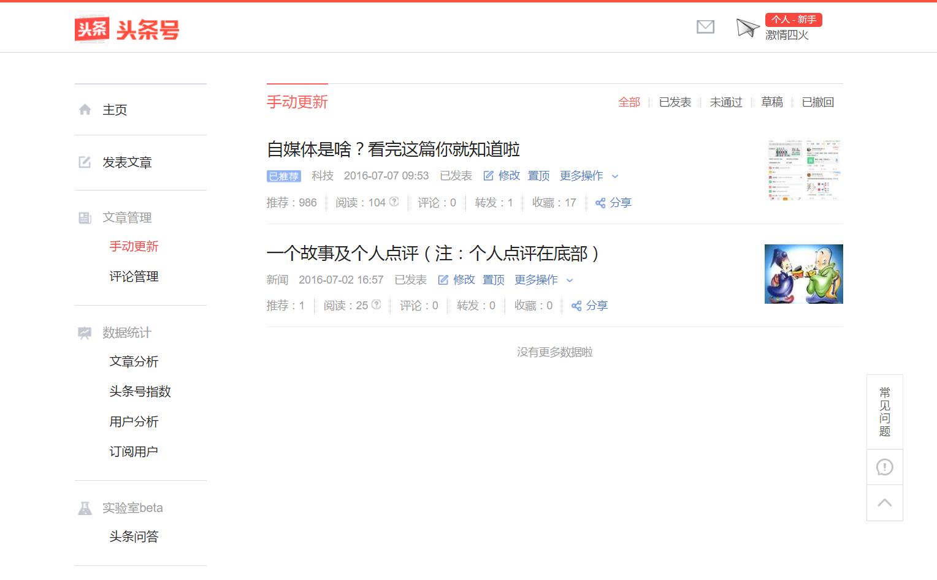Click the exclamation feedback icon on right edge

pos(884,467)
